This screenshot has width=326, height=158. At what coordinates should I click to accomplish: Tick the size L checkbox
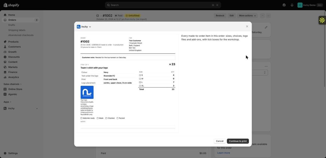click(140, 82)
